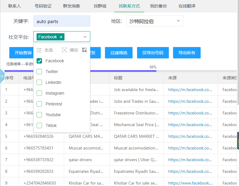
Task: Click title 'Jobs and Trades in Sau...'
Action: point(136,101)
